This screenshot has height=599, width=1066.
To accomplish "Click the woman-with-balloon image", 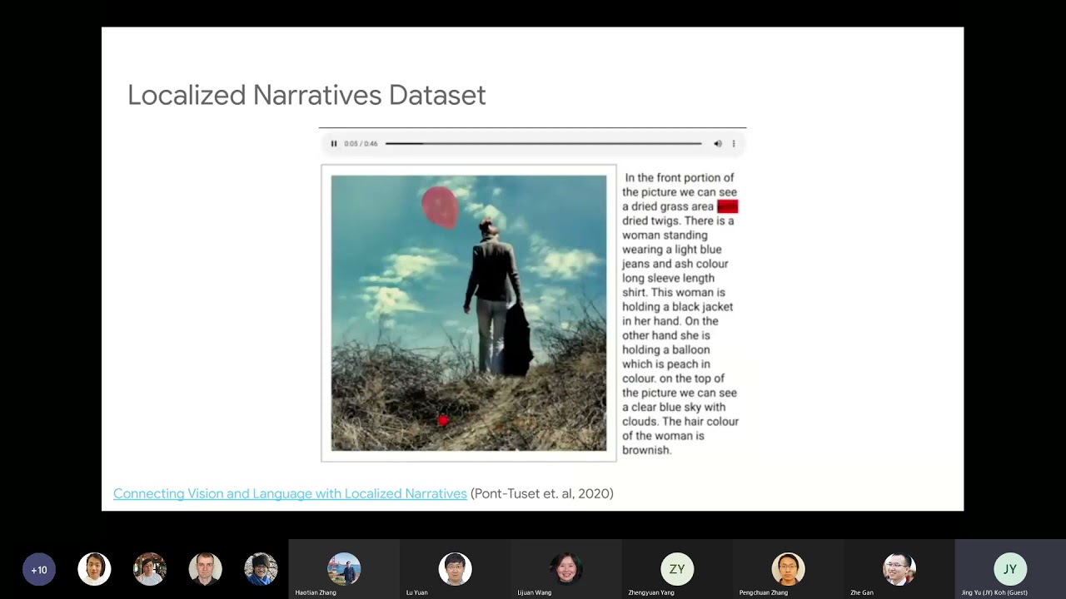I will tap(468, 313).
